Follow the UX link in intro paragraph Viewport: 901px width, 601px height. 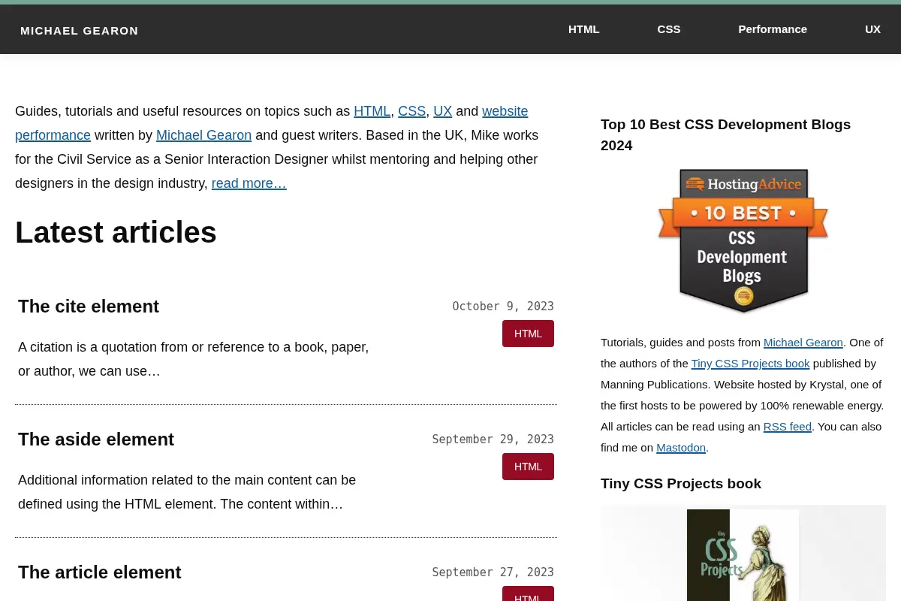(443, 111)
